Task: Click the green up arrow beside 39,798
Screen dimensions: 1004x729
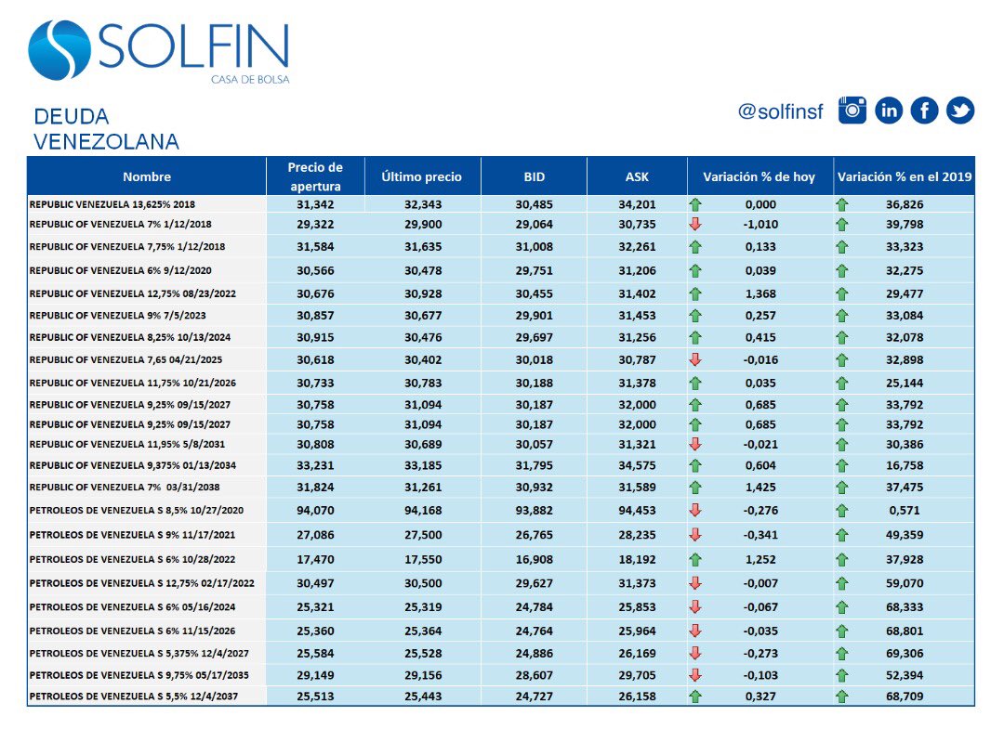Action: tap(842, 225)
